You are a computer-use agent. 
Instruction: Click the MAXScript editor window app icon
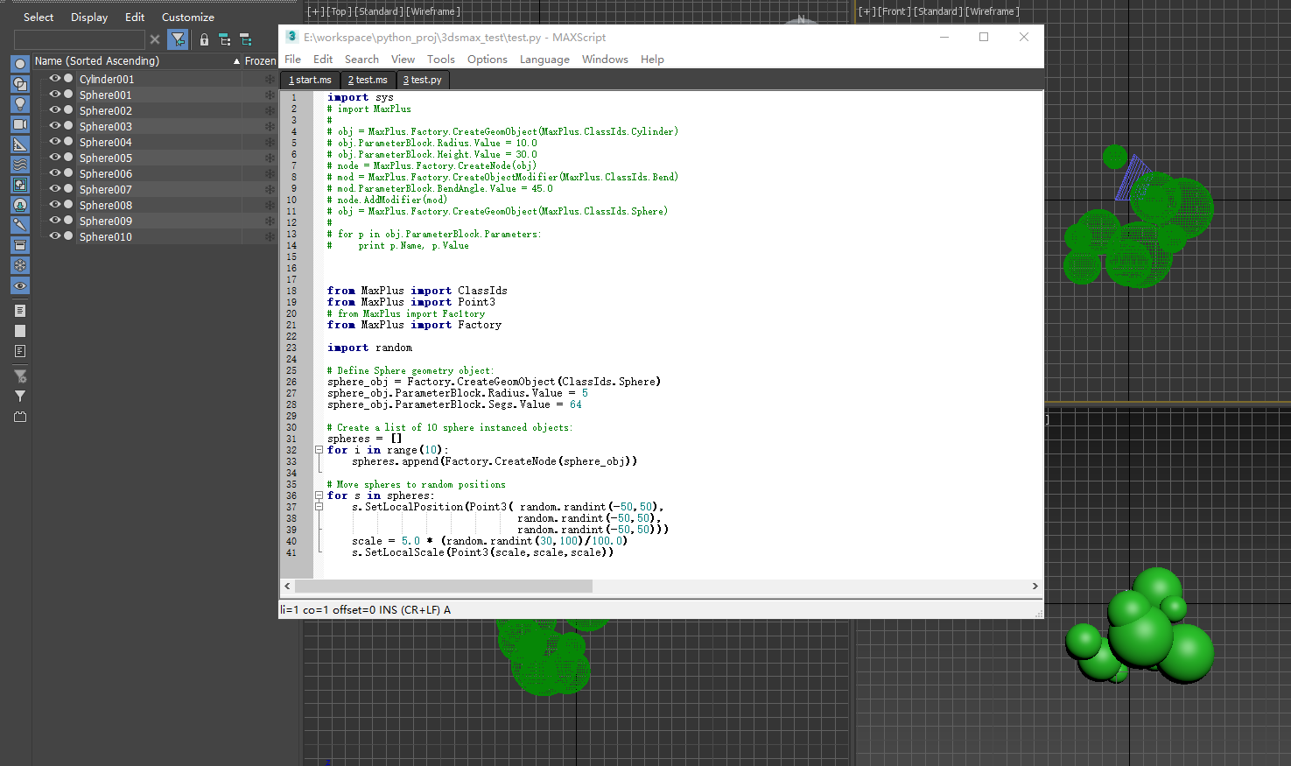[x=292, y=37]
